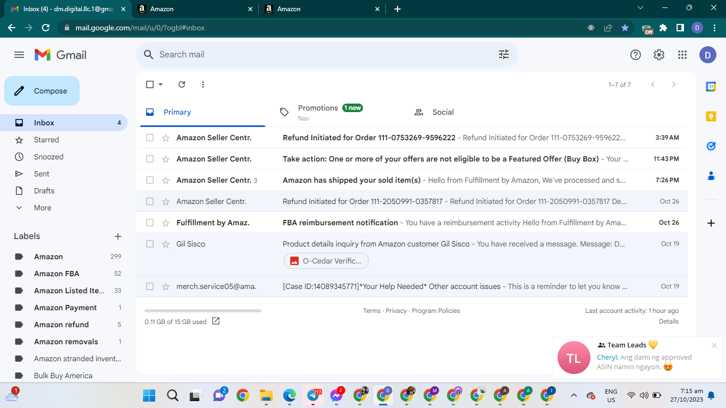Open Google Calendar side panel
This screenshot has width=726, height=408.
711,87
